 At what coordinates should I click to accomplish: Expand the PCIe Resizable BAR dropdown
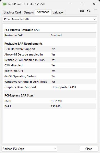(50, 19)
